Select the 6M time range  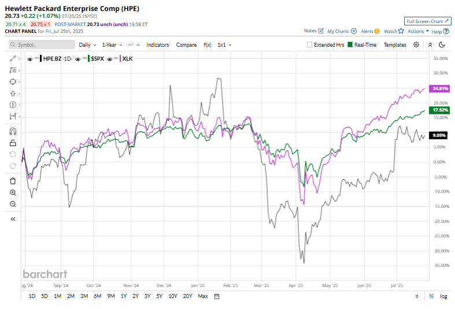[x=98, y=296]
